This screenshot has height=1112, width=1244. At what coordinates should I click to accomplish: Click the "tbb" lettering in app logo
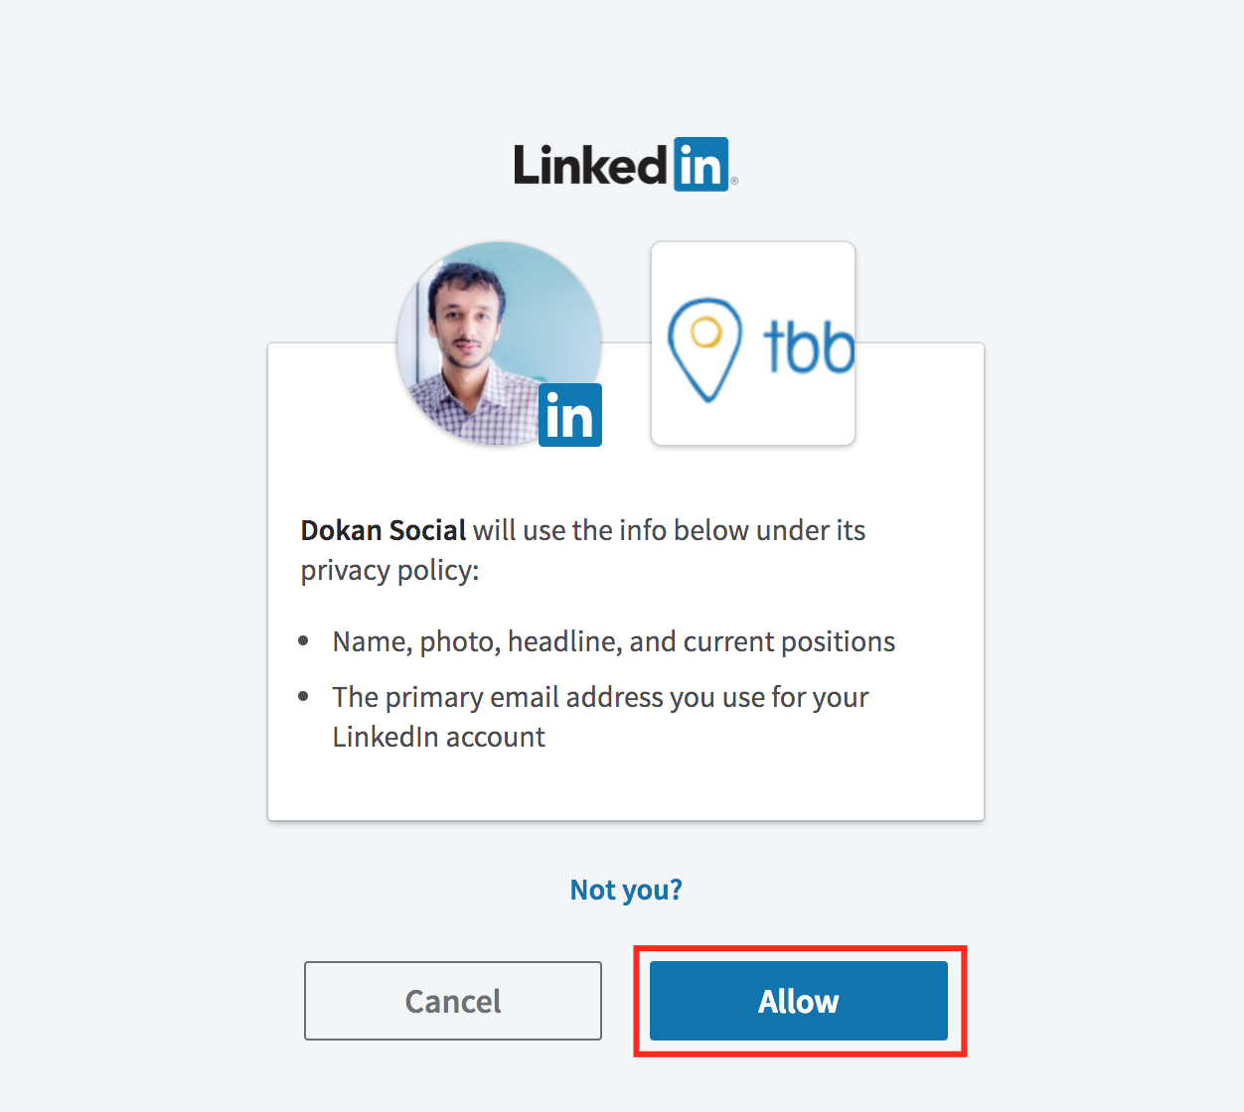[x=810, y=346]
